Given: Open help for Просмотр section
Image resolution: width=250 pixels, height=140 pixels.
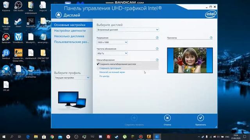Looking at the screenshot, I should click(x=211, y=38).
